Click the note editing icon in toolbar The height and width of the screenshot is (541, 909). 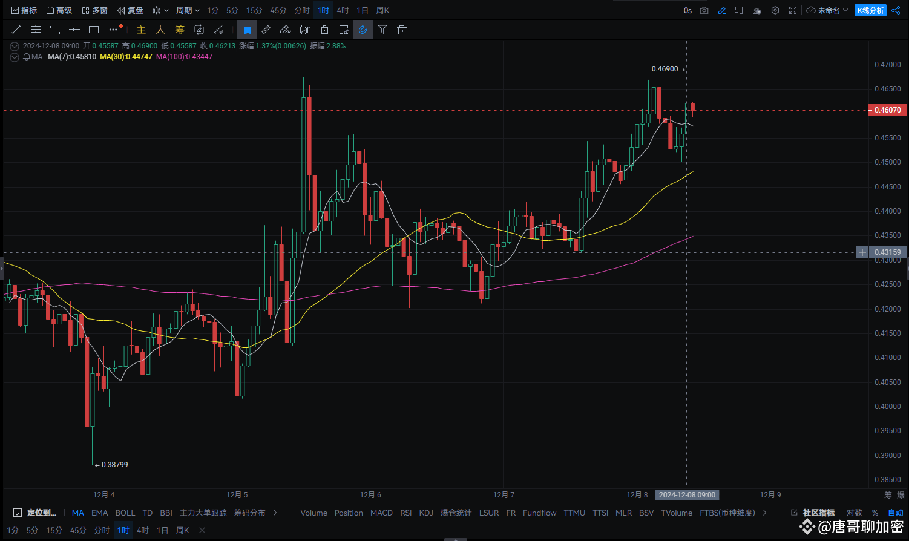pos(344,30)
